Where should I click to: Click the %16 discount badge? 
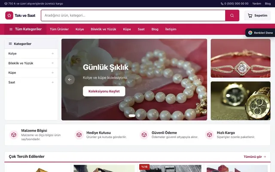144,167
